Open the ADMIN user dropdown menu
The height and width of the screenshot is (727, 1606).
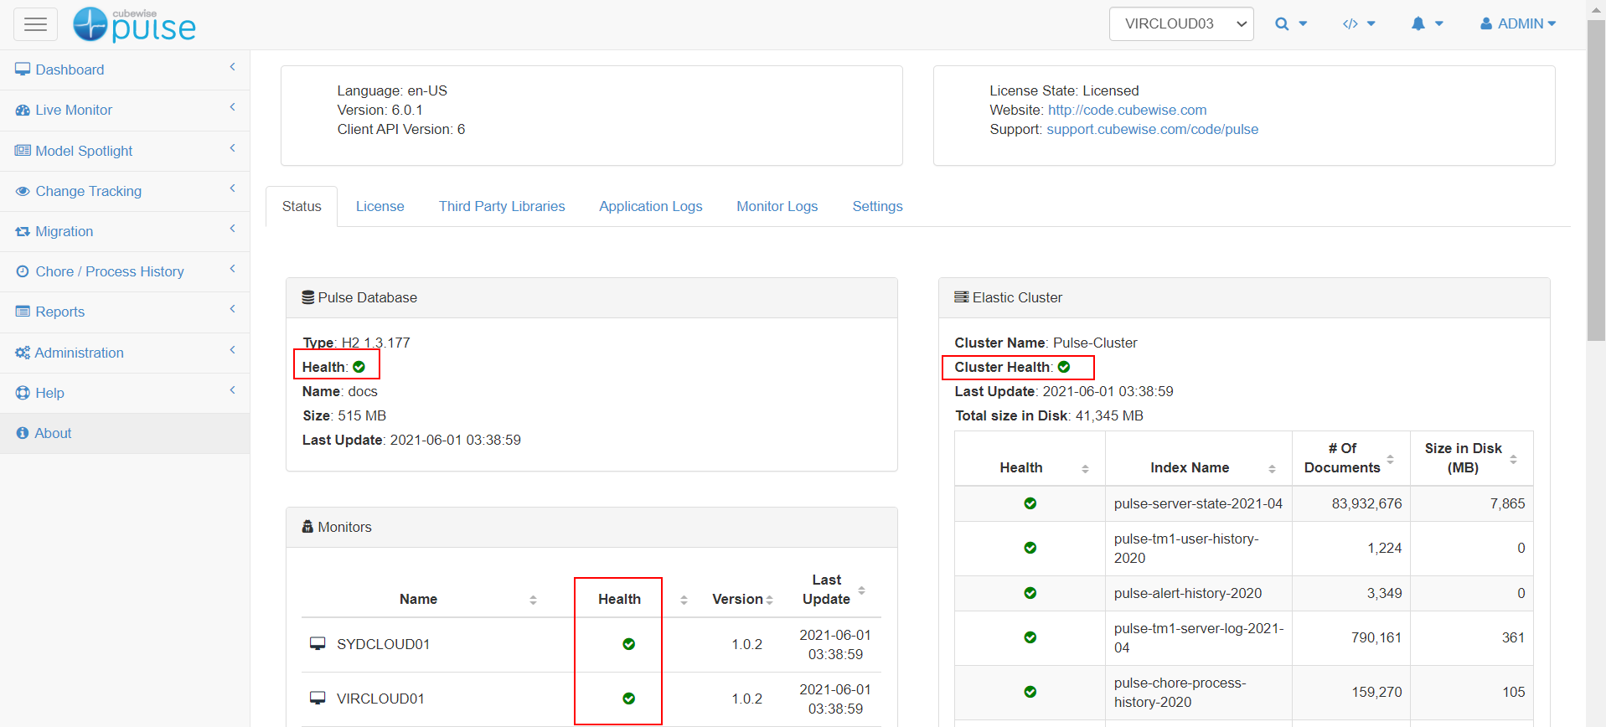tap(1517, 24)
